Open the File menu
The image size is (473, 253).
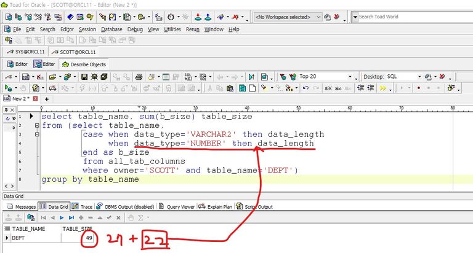tap(17, 29)
